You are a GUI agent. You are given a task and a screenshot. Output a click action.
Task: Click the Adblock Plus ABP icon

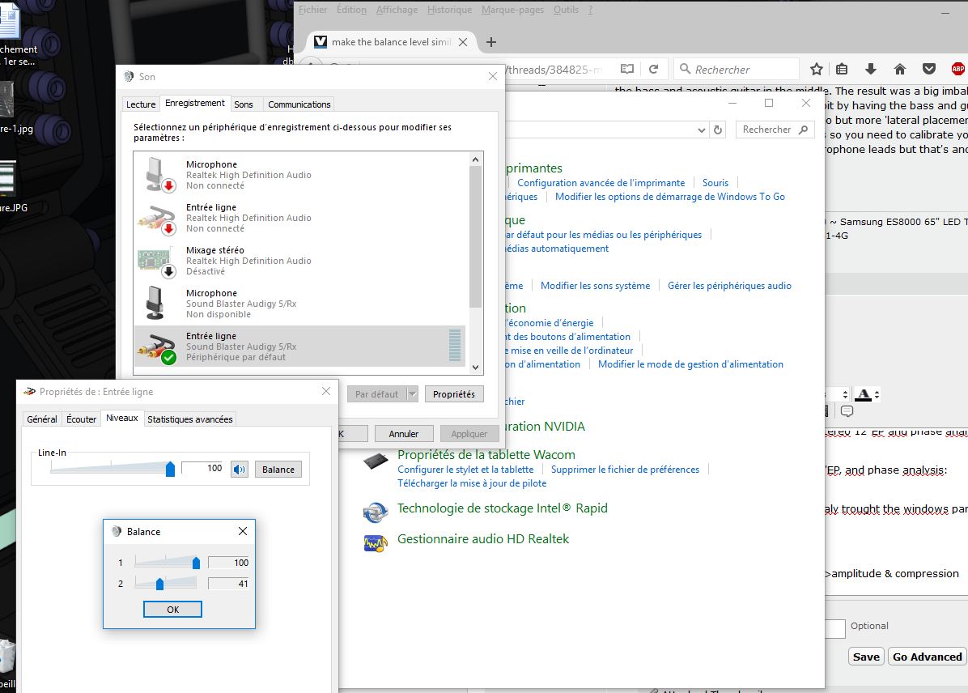tap(957, 70)
